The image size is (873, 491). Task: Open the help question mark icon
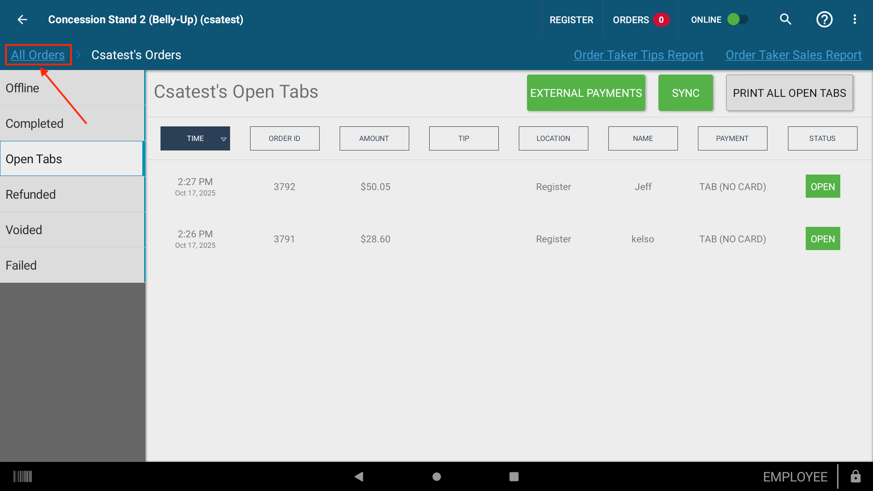click(824, 20)
